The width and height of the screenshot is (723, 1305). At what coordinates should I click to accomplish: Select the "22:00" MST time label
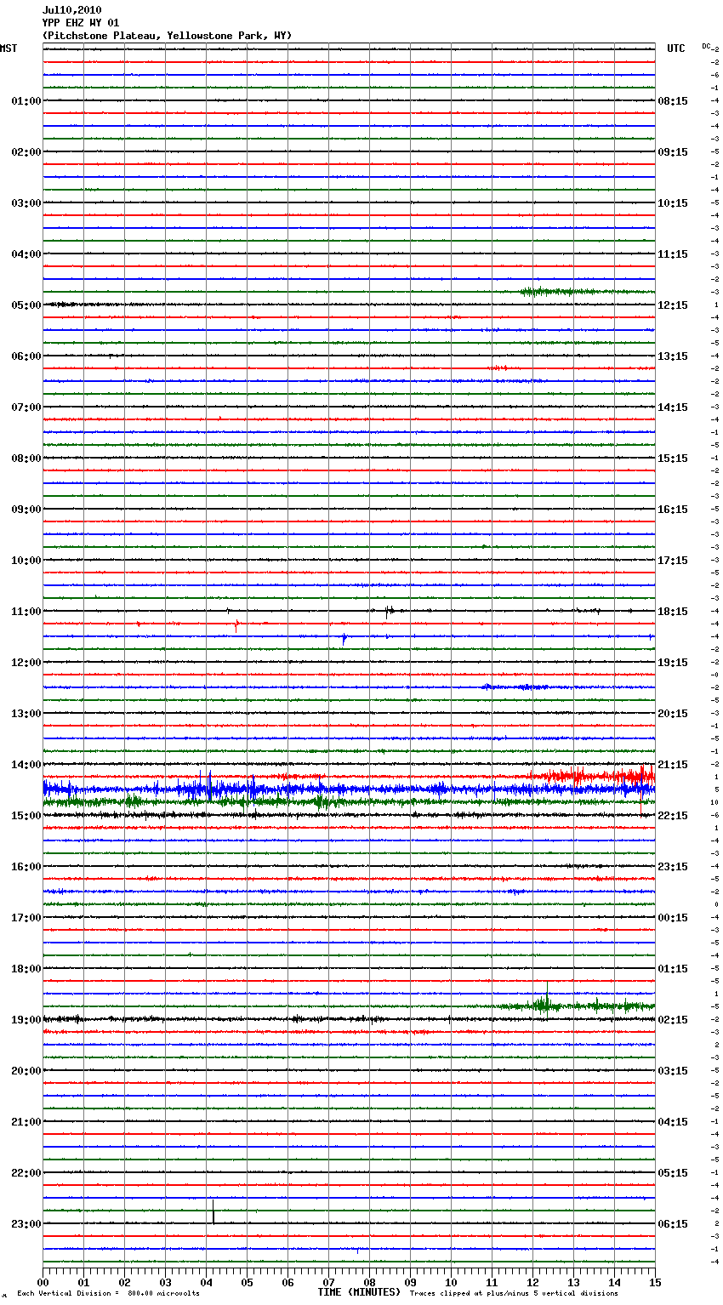click(x=26, y=1173)
